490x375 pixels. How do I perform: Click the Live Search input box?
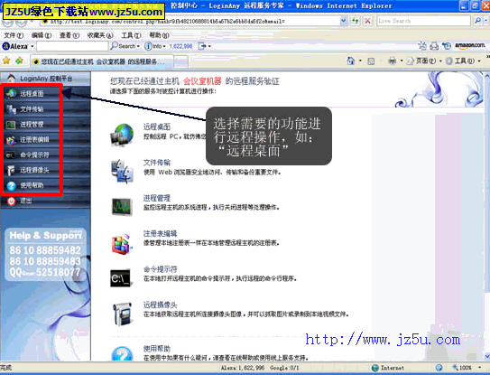click(424, 21)
